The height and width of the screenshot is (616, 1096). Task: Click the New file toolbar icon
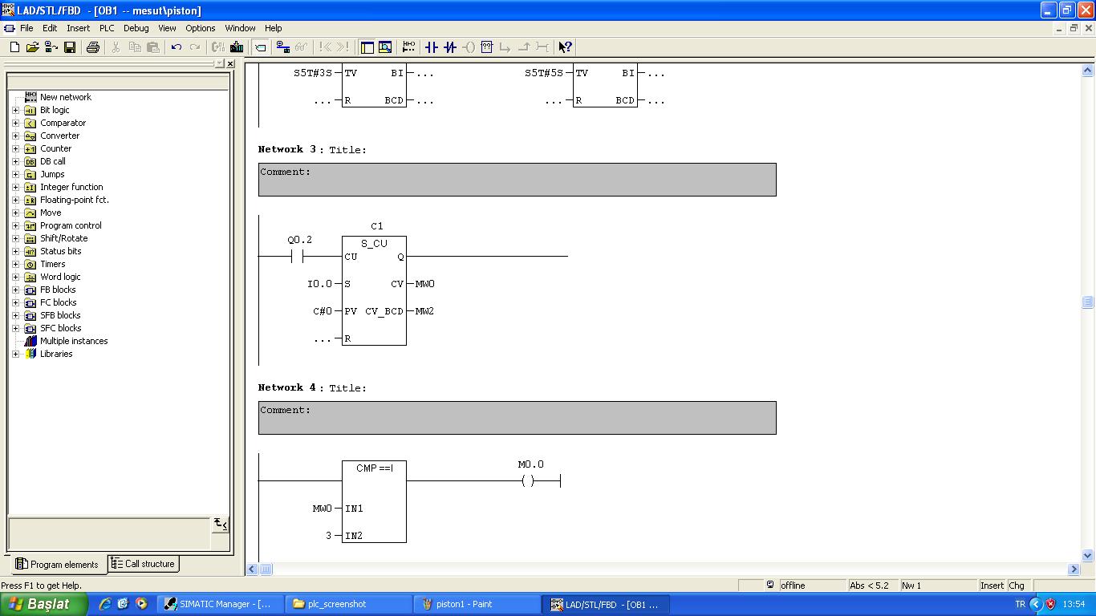tap(14, 47)
